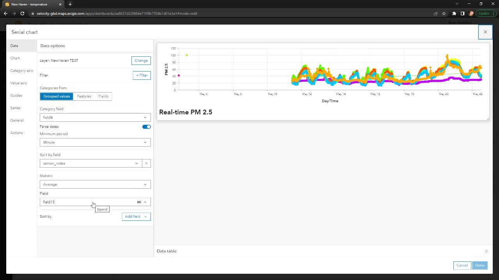Toggle Parse dates switch off
The image size is (499, 280).
pos(146,127)
